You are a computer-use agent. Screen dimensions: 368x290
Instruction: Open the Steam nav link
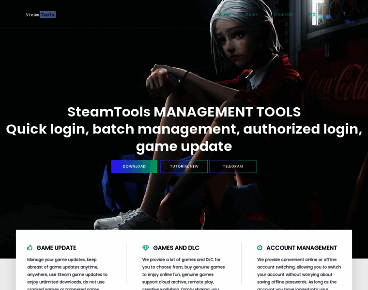[x=251, y=14]
